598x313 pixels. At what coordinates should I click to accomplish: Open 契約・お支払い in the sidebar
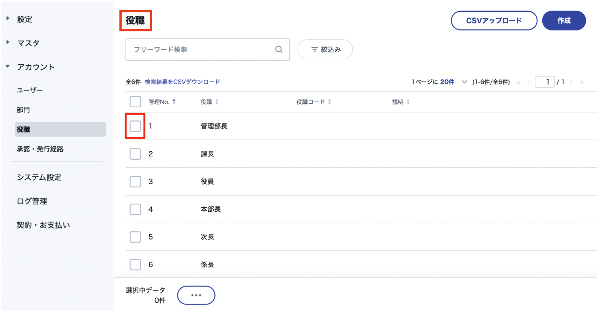44,225
